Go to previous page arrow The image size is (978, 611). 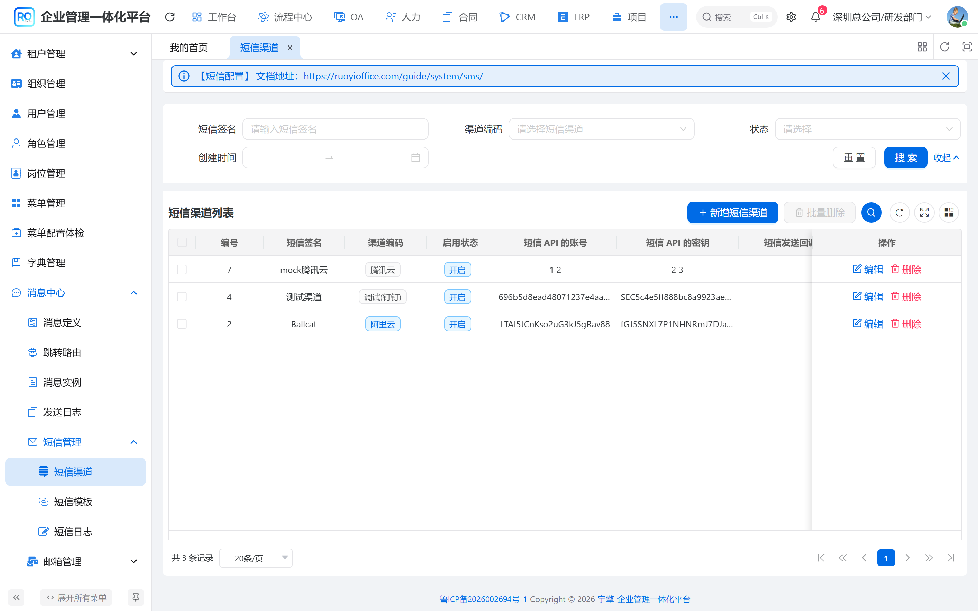tap(864, 558)
